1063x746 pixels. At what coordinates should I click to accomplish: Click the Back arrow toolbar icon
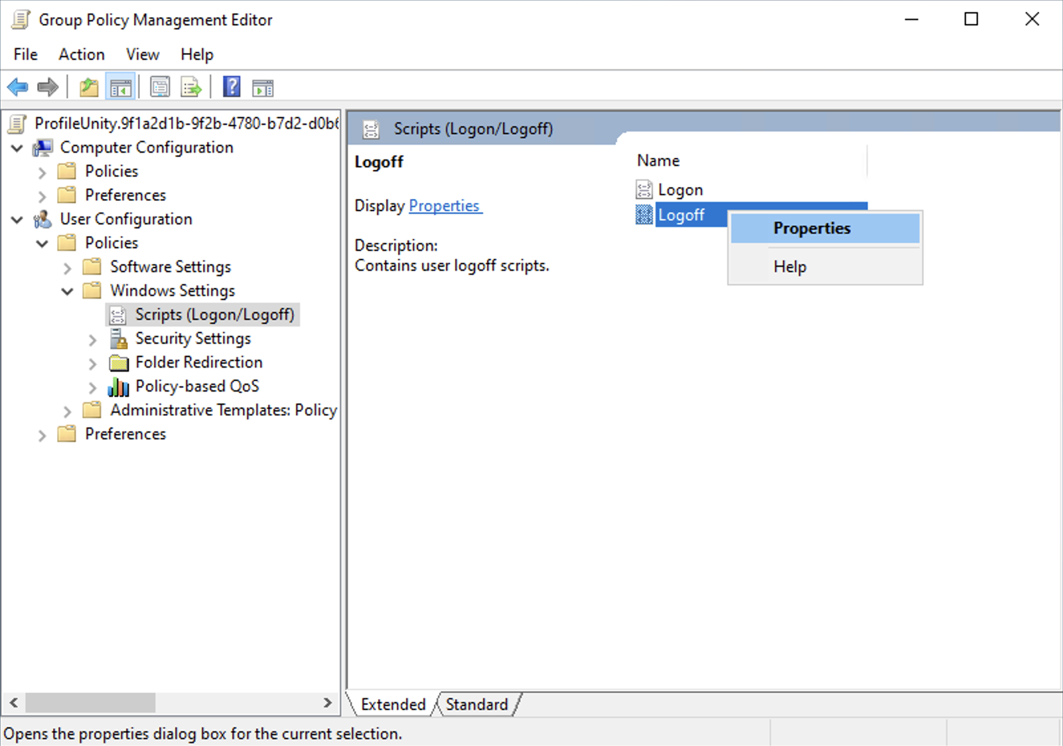click(18, 87)
